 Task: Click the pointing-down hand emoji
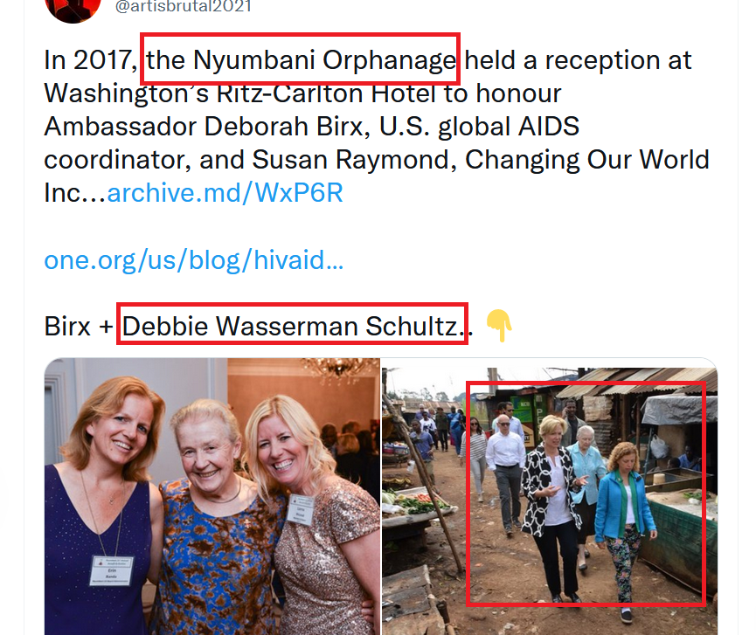click(x=500, y=326)
